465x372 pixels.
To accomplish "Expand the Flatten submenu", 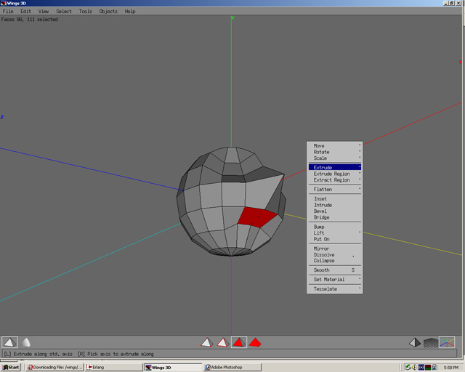I will [334, 189].
